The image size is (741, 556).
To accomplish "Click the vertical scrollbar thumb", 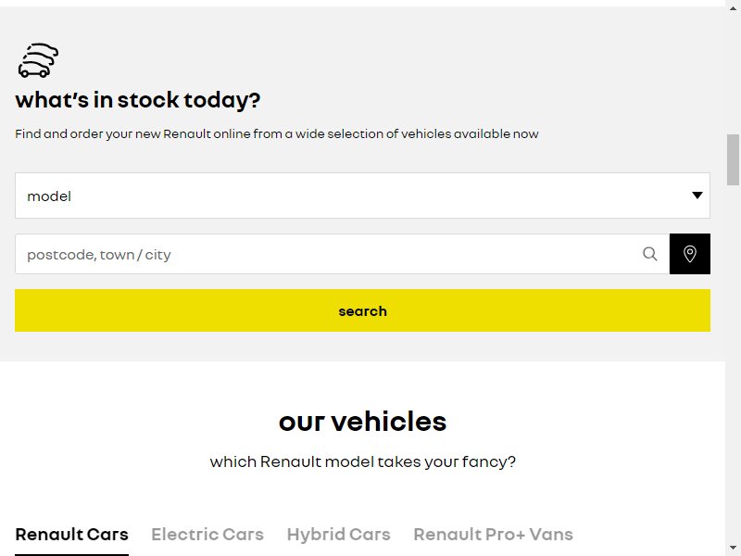I will click(x=733, y=159).
